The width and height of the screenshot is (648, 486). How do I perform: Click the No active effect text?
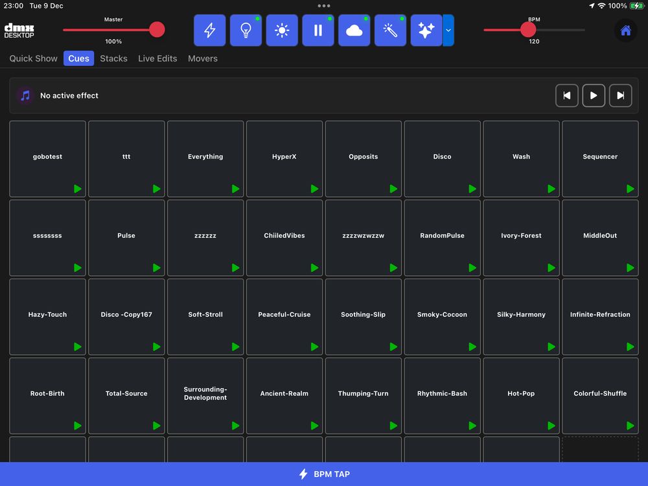click(69, 95)
